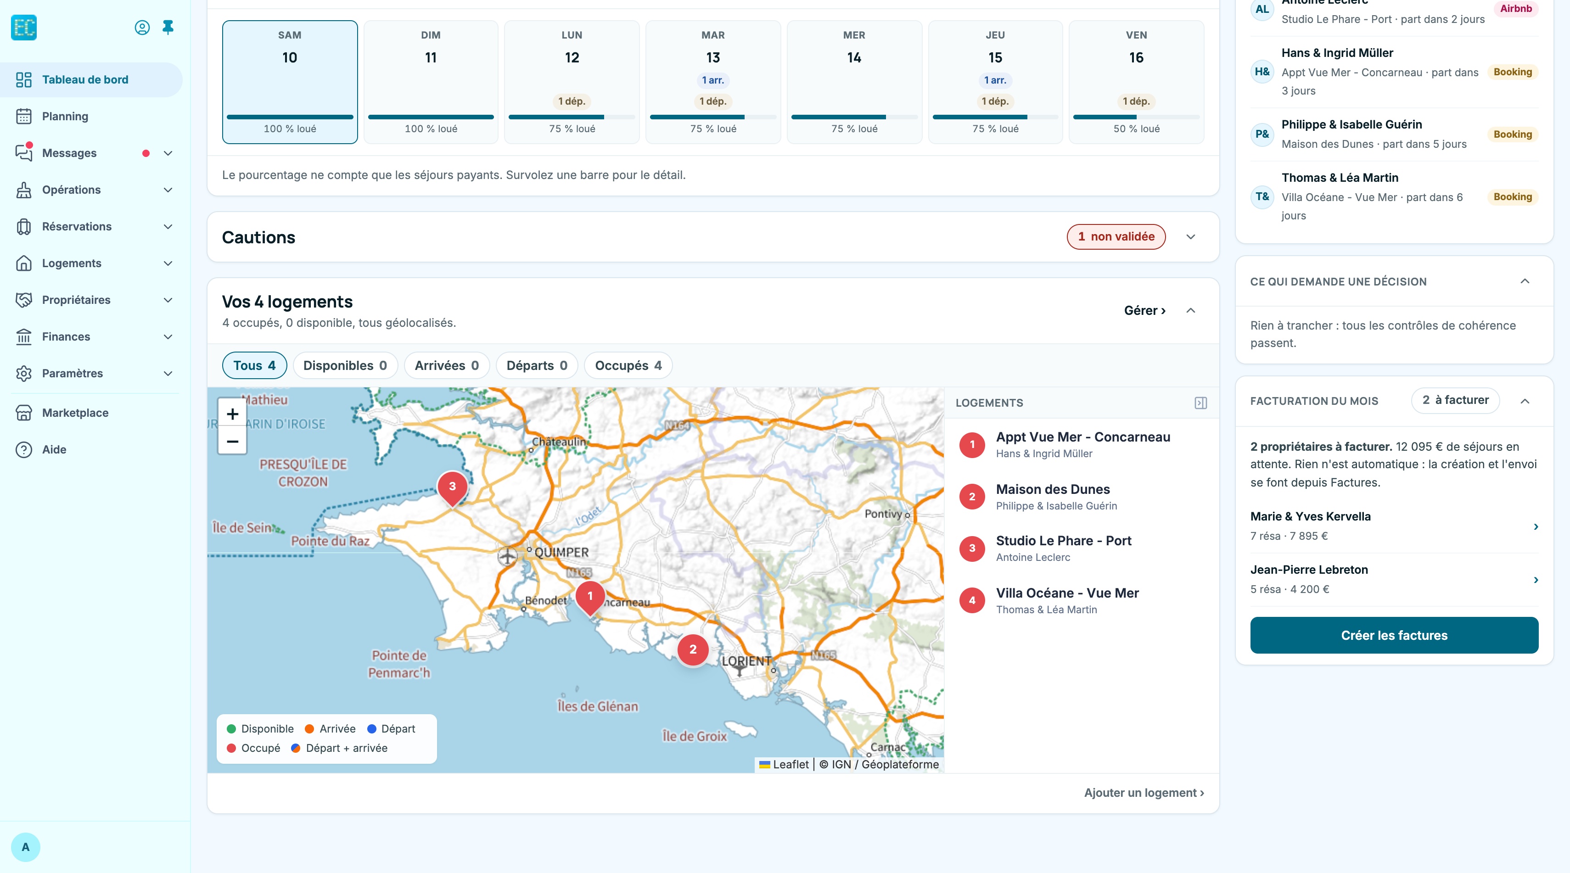Viewport: 1570px width, 873px height.
Task: Zoom in on the map
Action: (x=232, y=414)
